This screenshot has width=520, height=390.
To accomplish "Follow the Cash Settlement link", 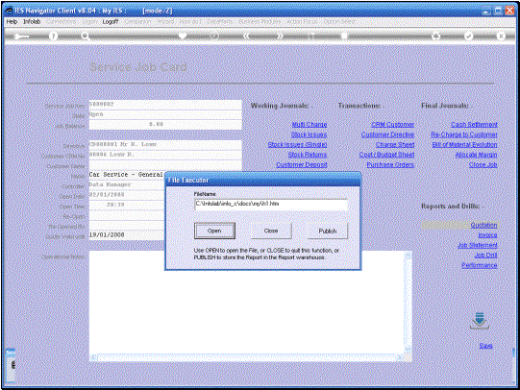I will [474, 125].
